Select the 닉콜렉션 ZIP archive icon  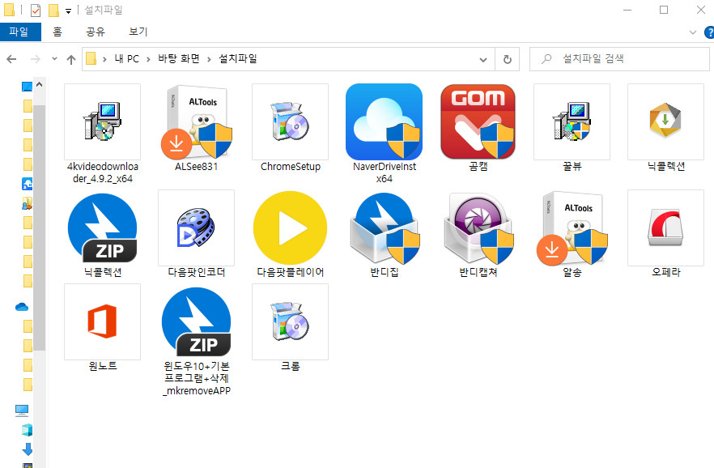point(103,228)
